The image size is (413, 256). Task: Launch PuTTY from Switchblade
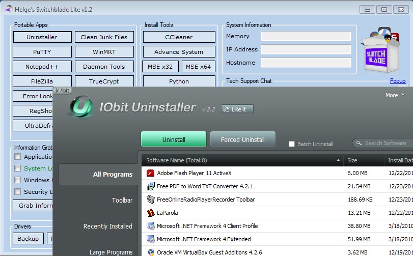42,52
